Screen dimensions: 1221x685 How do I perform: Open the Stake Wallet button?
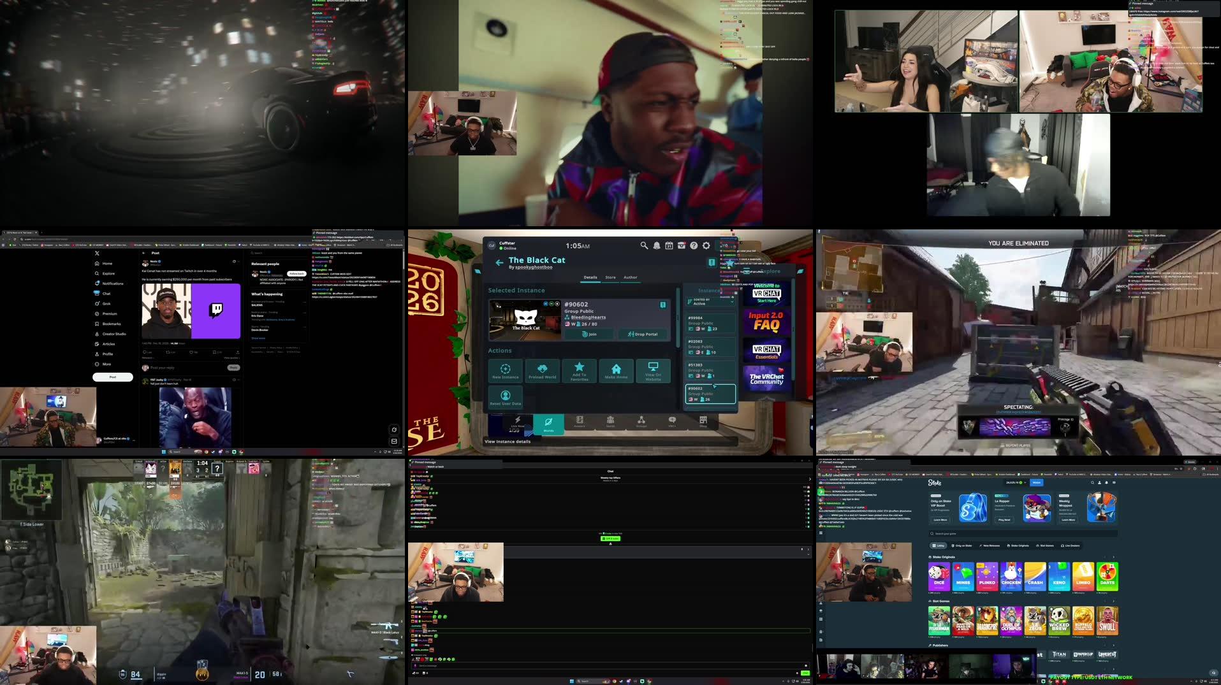click(x=1036, y=482)
